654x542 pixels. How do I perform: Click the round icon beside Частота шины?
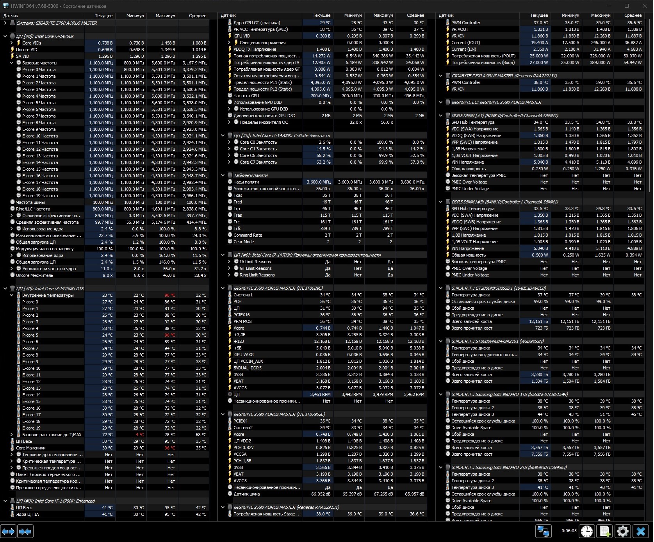click(x=12, y=202)
